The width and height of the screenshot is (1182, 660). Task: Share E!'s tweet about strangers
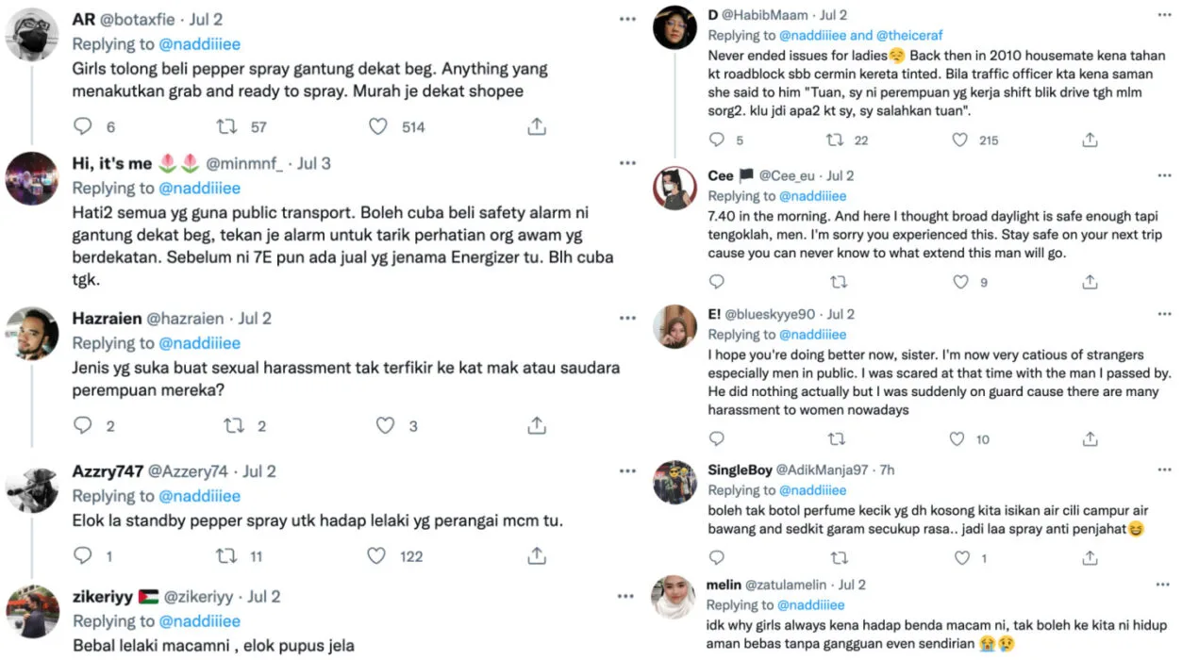(1090, 438)
